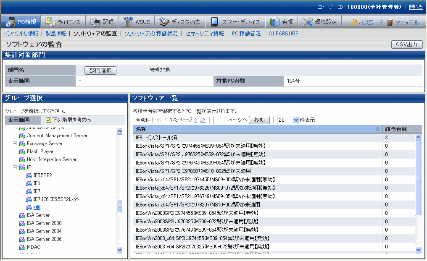Switch to the インベントリ情報 submenu
Image resolution: width=427 pixels, height=261 pixels.
[x=21, y=34]
